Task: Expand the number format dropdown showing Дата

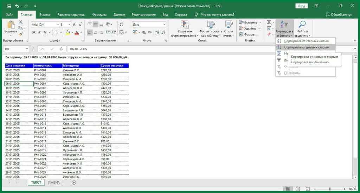Action: (164, 25)
